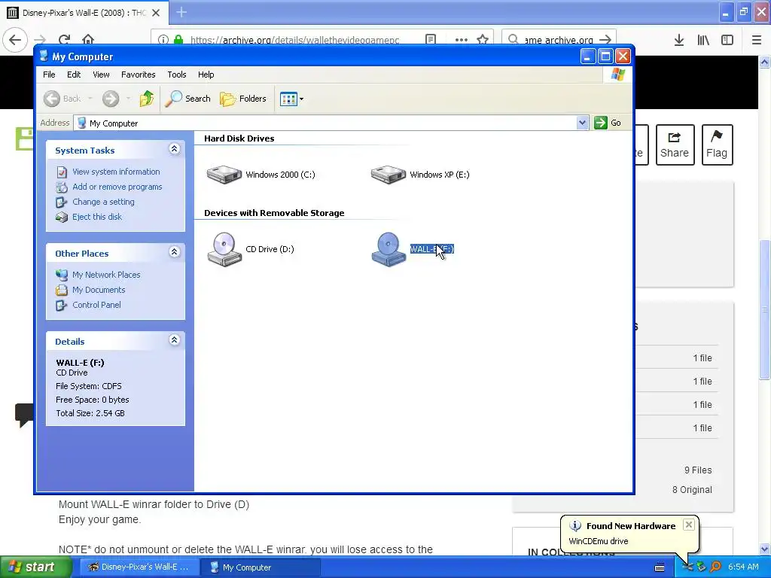Open My Documents link
Viewport: 771px width, 578px height.
click(99, 290)
